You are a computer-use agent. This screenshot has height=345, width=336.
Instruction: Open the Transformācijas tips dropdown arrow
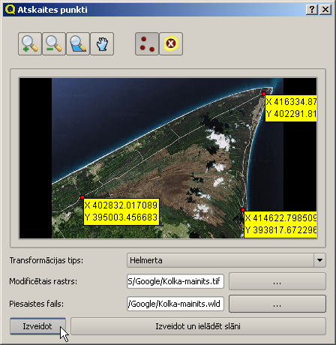(x=319, y=260)
